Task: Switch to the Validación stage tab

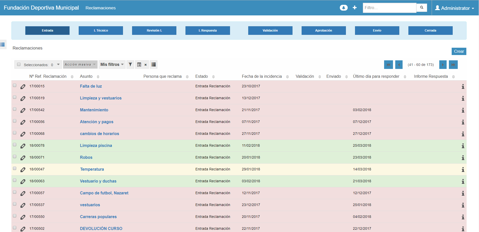Action: pos(270,30)
